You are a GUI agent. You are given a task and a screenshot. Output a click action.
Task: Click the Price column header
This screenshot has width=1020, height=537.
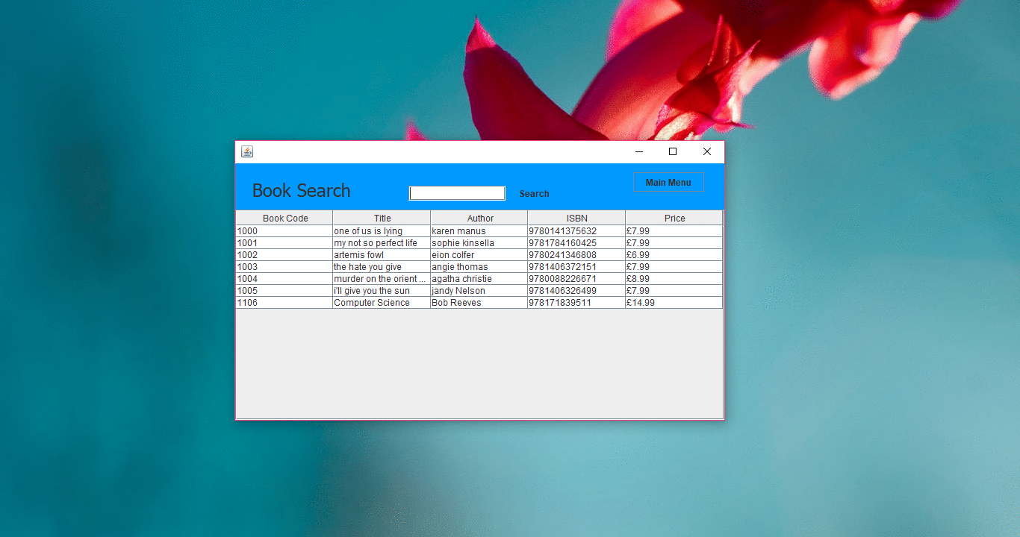pos(674,219)
